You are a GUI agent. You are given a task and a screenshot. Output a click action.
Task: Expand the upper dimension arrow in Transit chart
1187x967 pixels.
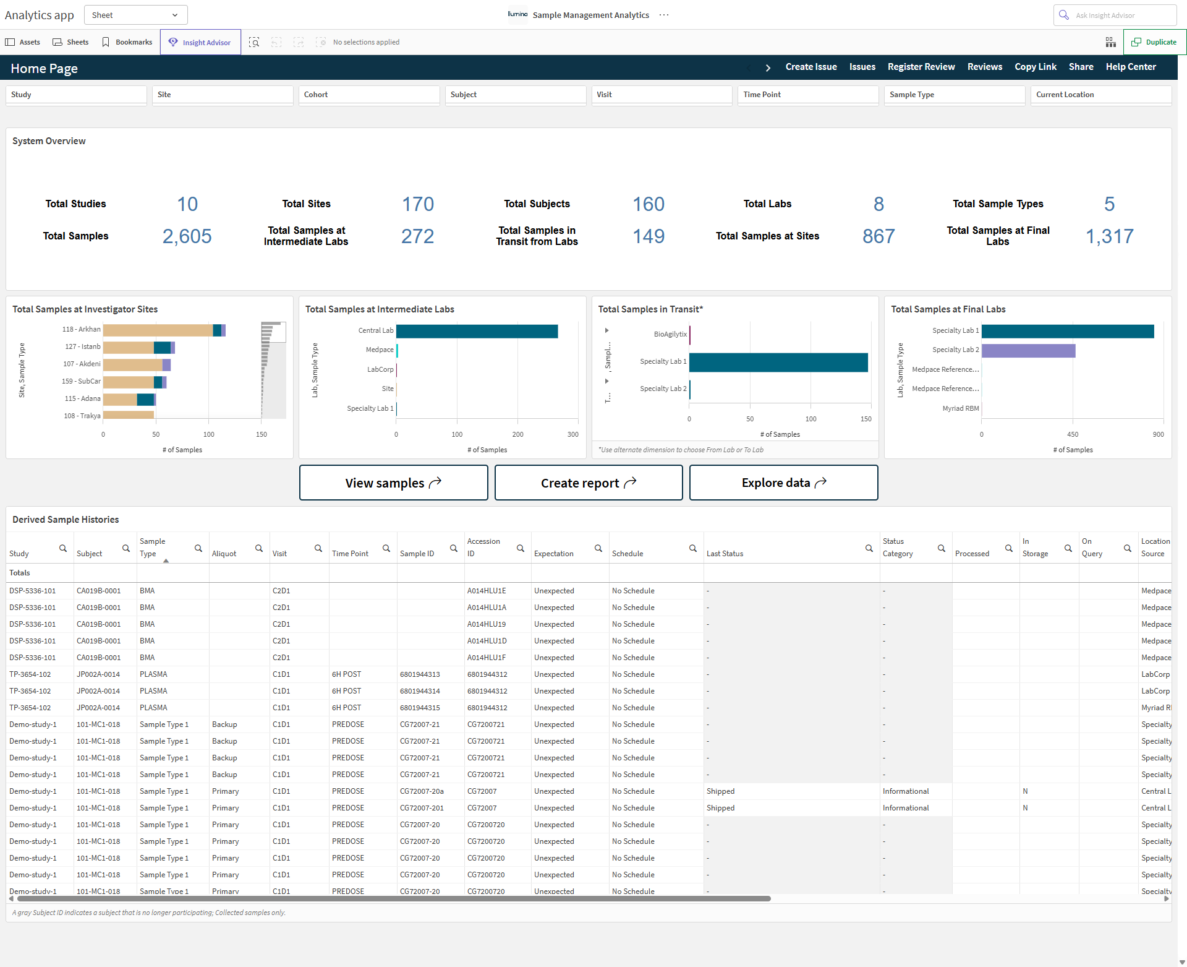[607, 330]
